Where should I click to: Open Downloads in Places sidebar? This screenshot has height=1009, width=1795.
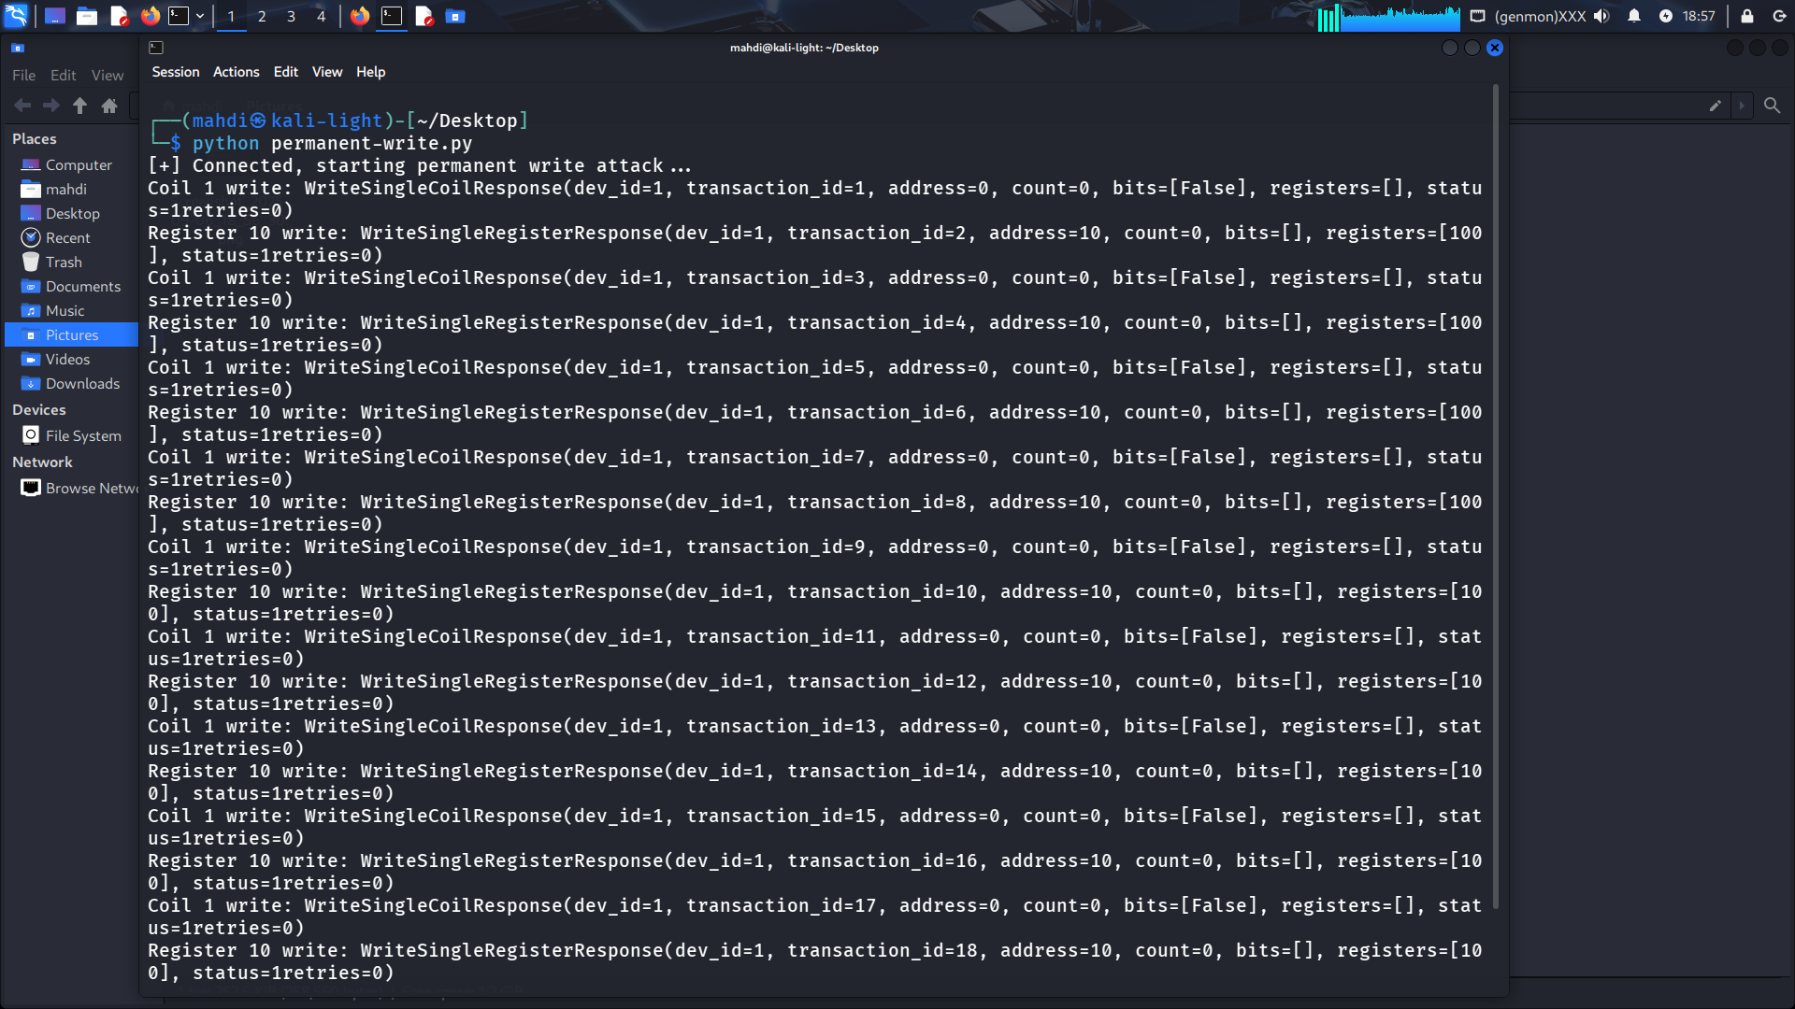point(82,383)
